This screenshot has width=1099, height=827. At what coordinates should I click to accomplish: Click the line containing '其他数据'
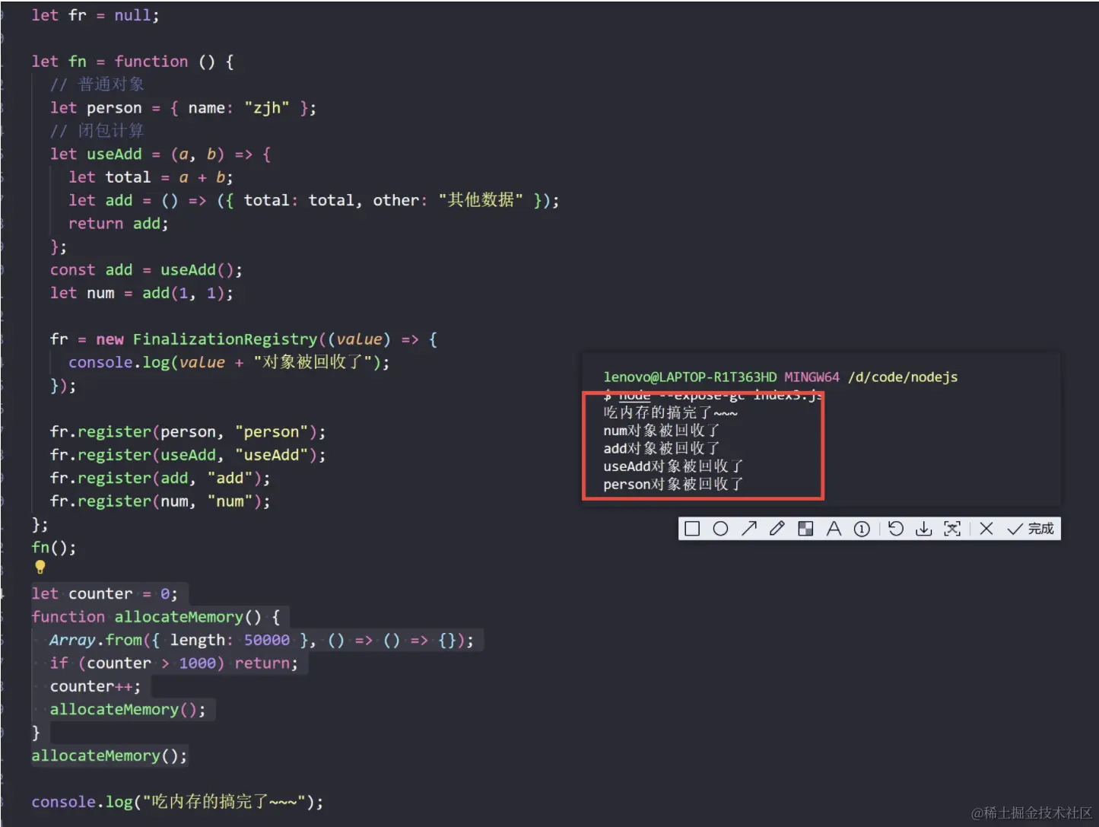(313, 200)
